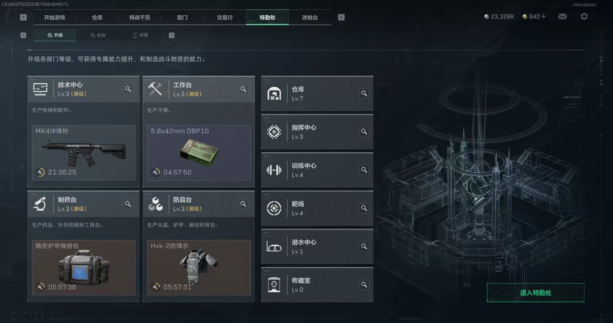
Task: Open the mail envelope icon
Action: pyautogui.click(x=562, y=17)
